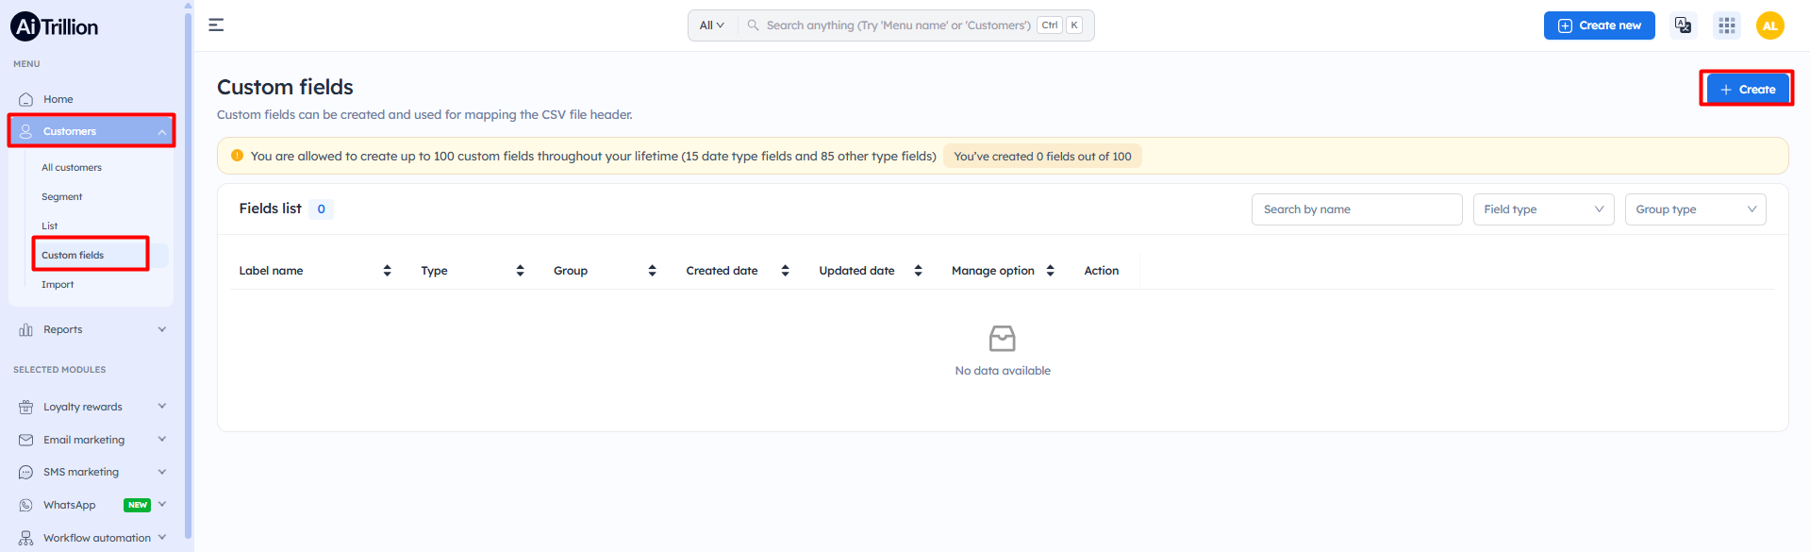The height and width of the screenshot is (552, 1810).
Task: Go to All customers page
Action: click(x=72, y=167)
